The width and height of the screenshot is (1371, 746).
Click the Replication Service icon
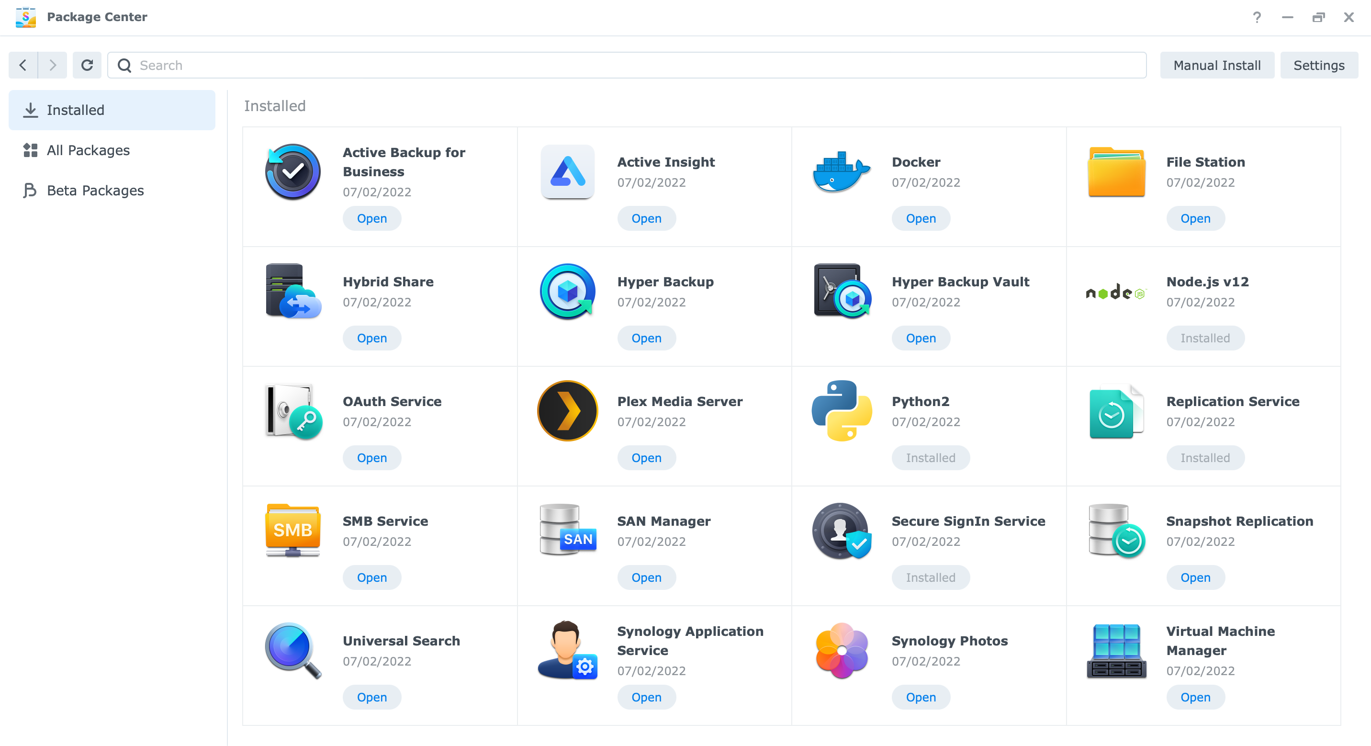pos(1116,411)
